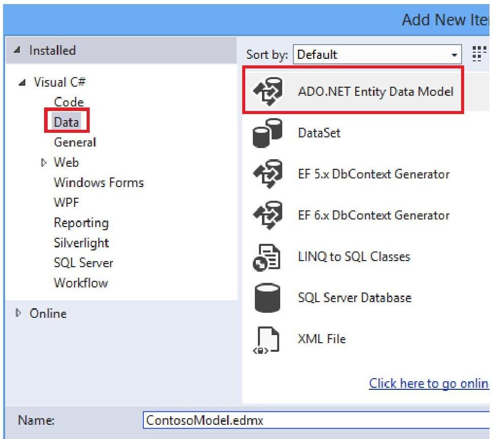The image size is (492, 439).
Task: Expand the Online section arrow
Action: 19,314
